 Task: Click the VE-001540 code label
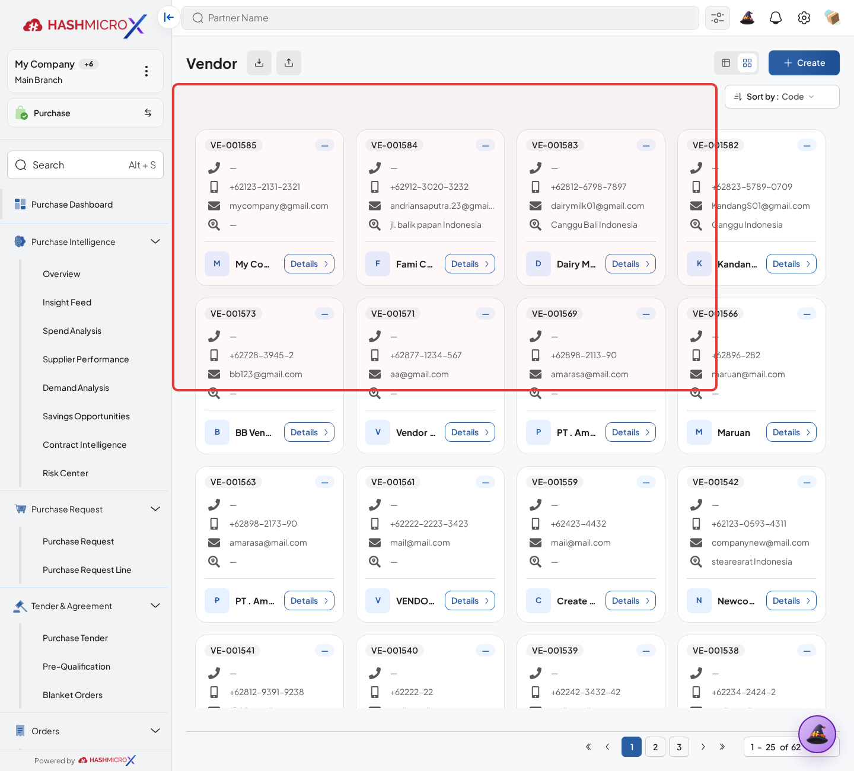tap(394, 651)
